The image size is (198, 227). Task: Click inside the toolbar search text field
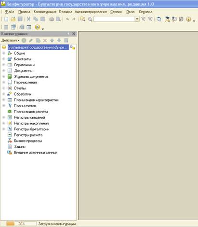pos(114,19)
